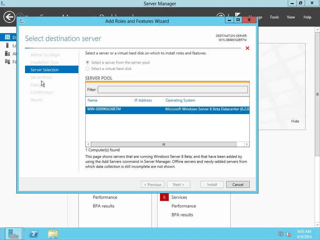The width and height of the screenshot is (320, 240).
Task: Click scroll up arrow of Server Manager dashboard
Action: click(x=317, y=30)
